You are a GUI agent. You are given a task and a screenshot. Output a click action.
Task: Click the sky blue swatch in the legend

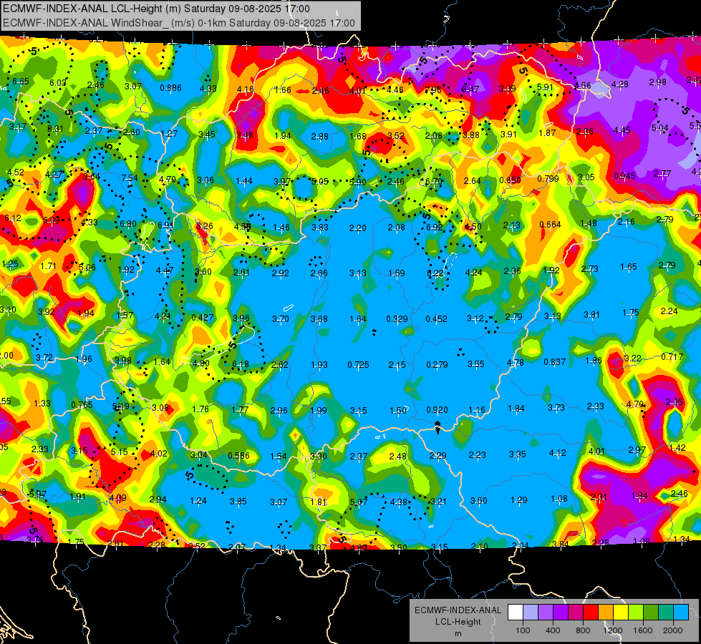pyautogui.click(x=680, y=613)
